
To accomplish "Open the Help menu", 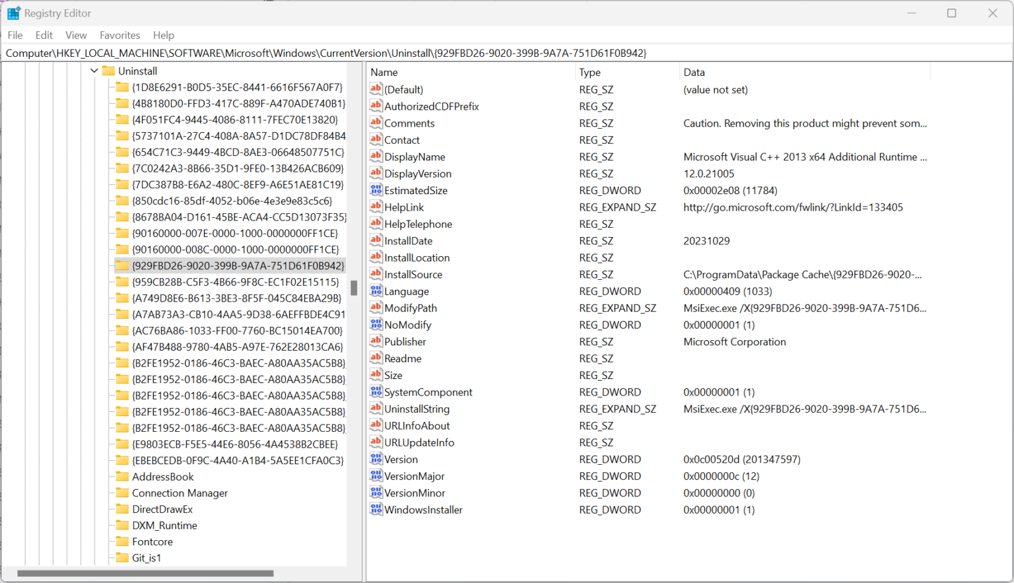I will coord(164,35).
